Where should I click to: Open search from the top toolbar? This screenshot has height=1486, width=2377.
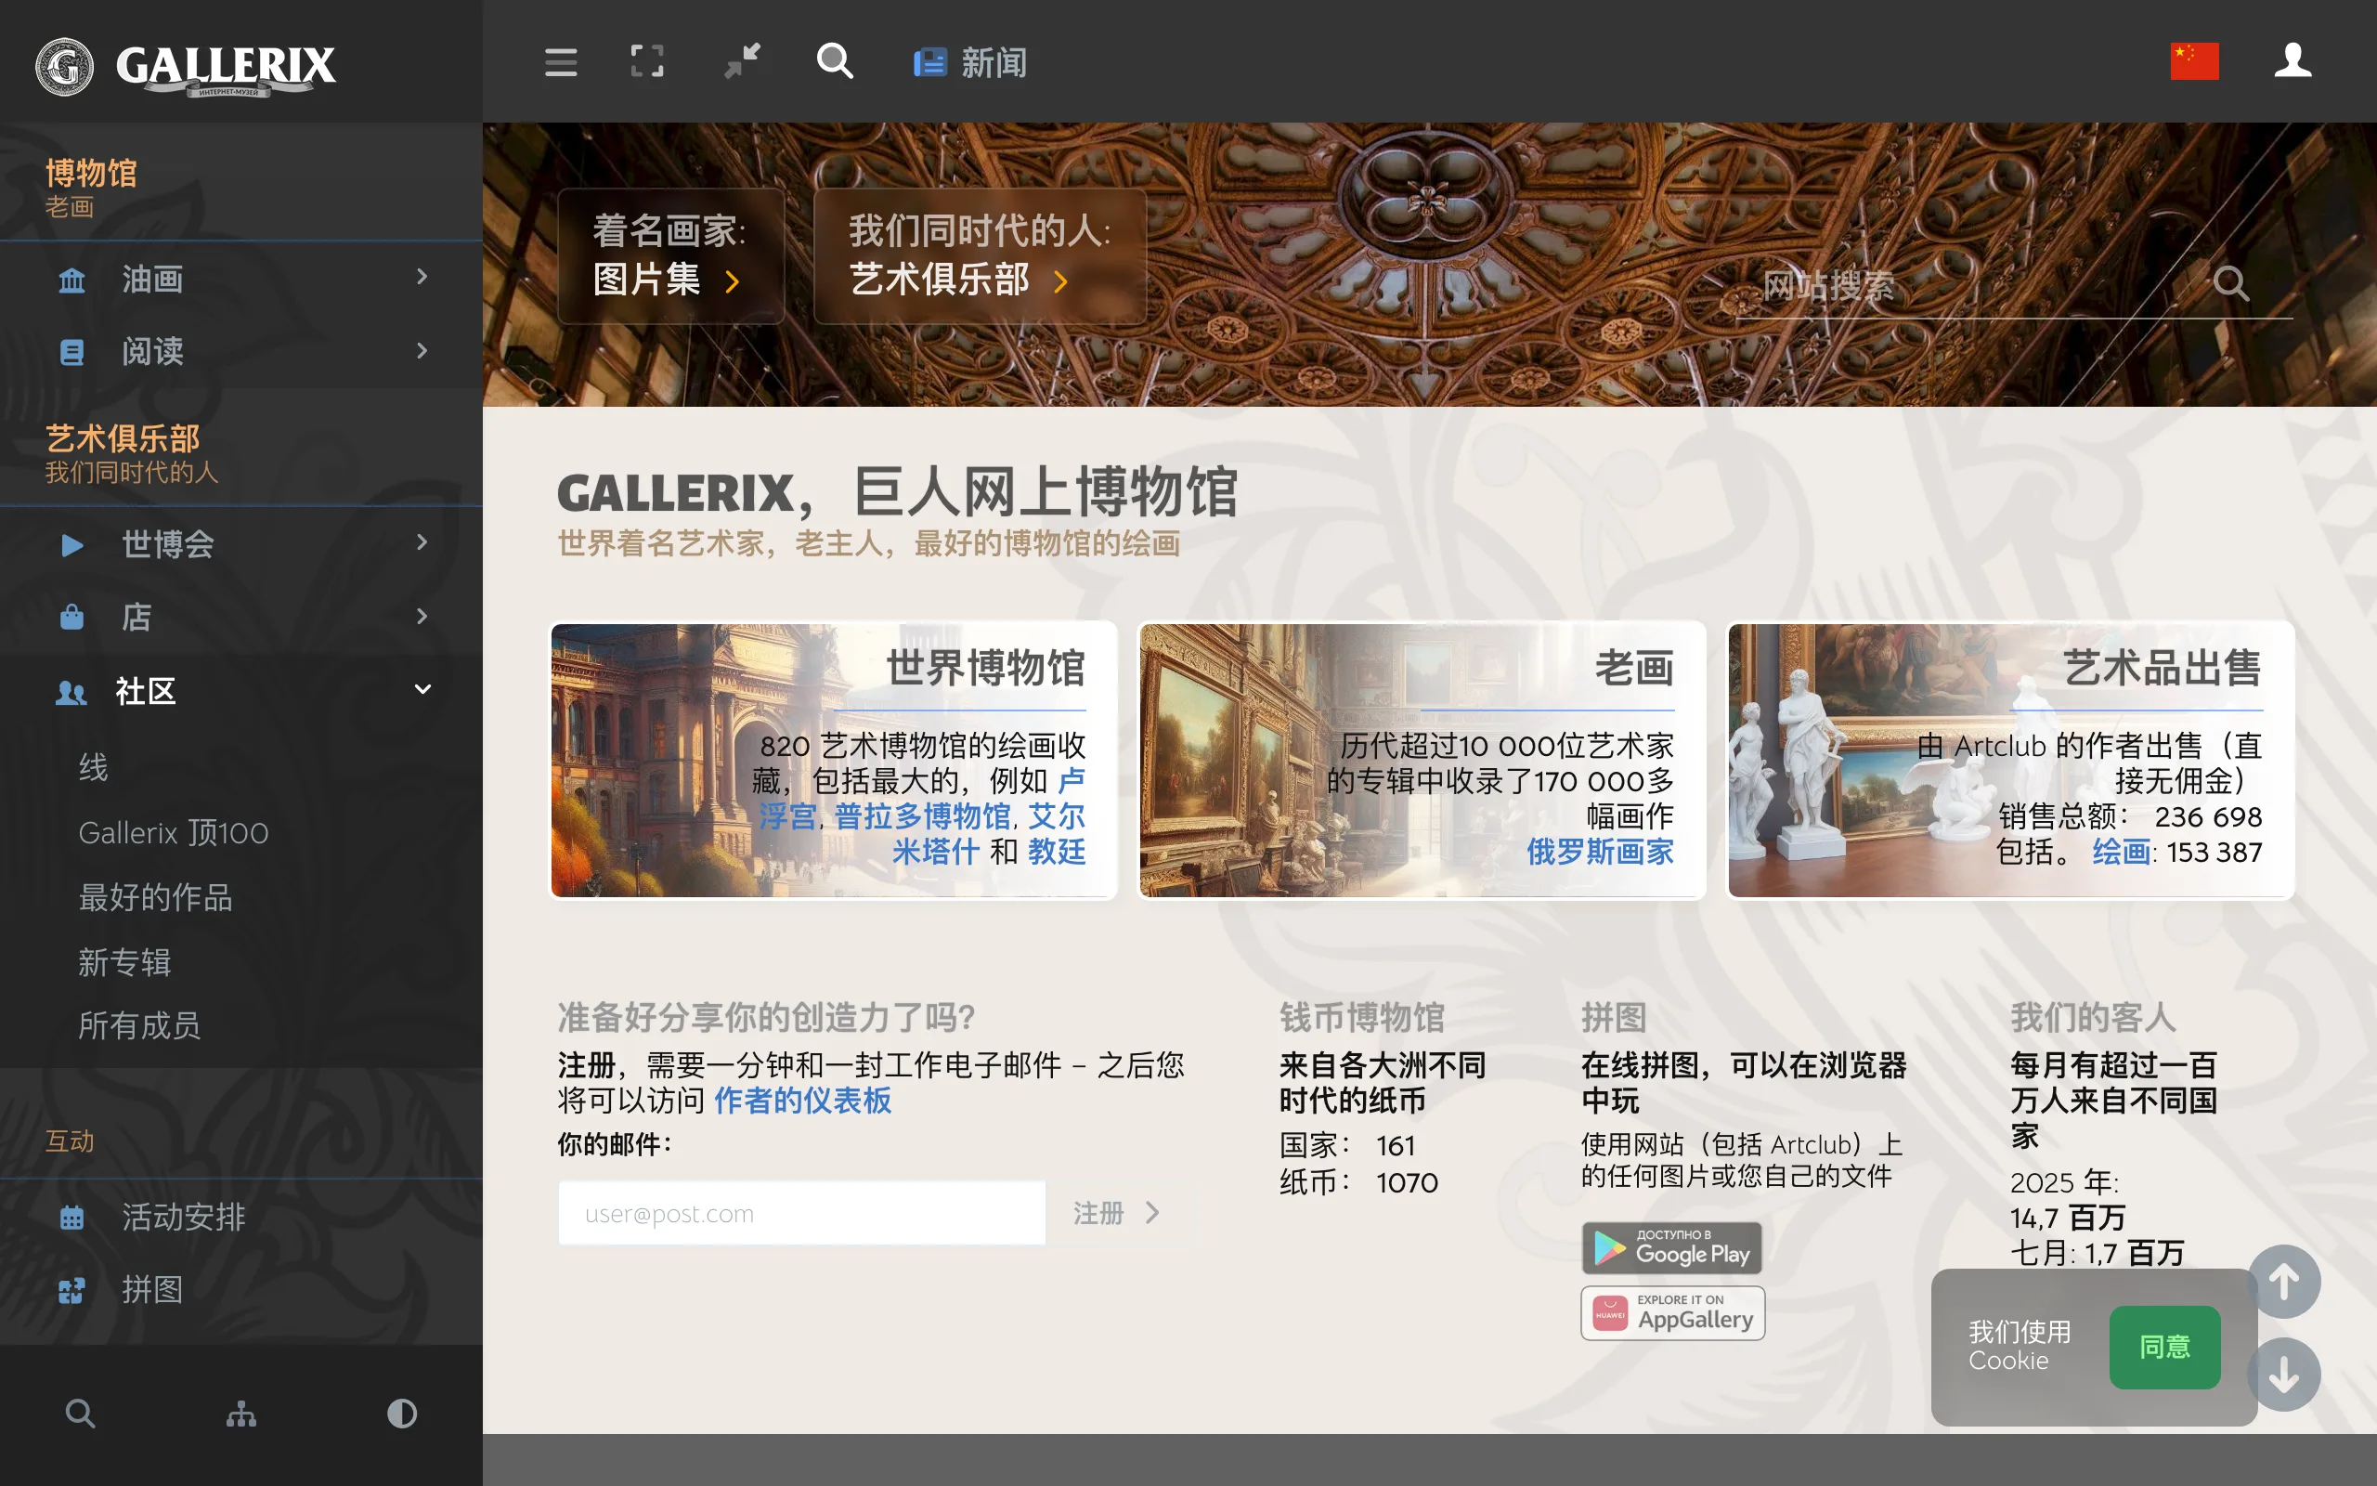click(x=834, y=61)
